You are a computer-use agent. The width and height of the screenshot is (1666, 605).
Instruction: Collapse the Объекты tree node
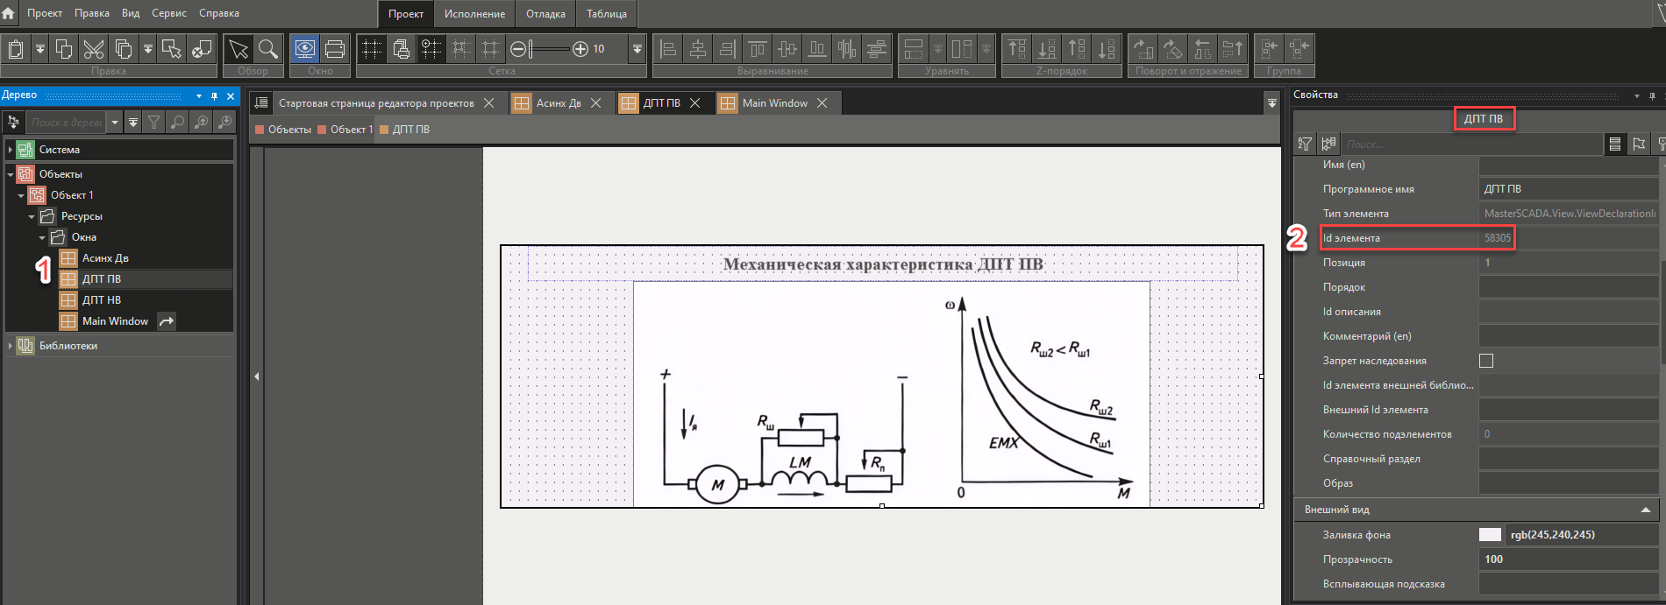point(11,174)
